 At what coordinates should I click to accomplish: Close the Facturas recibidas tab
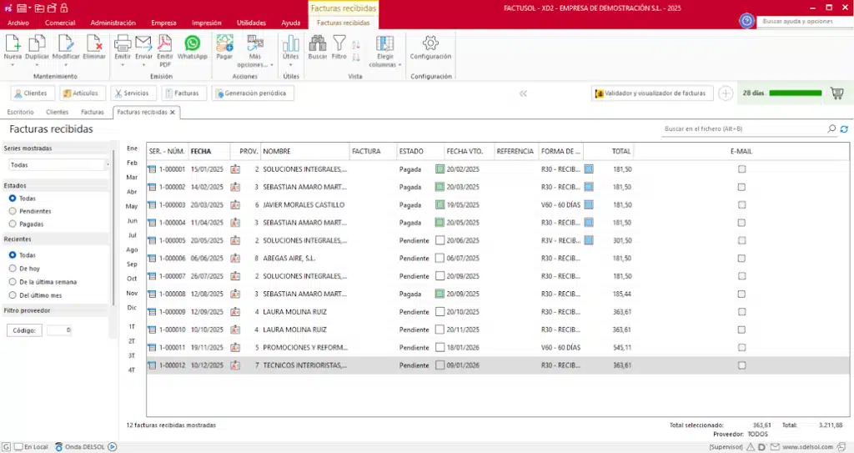tap(173, 113)
